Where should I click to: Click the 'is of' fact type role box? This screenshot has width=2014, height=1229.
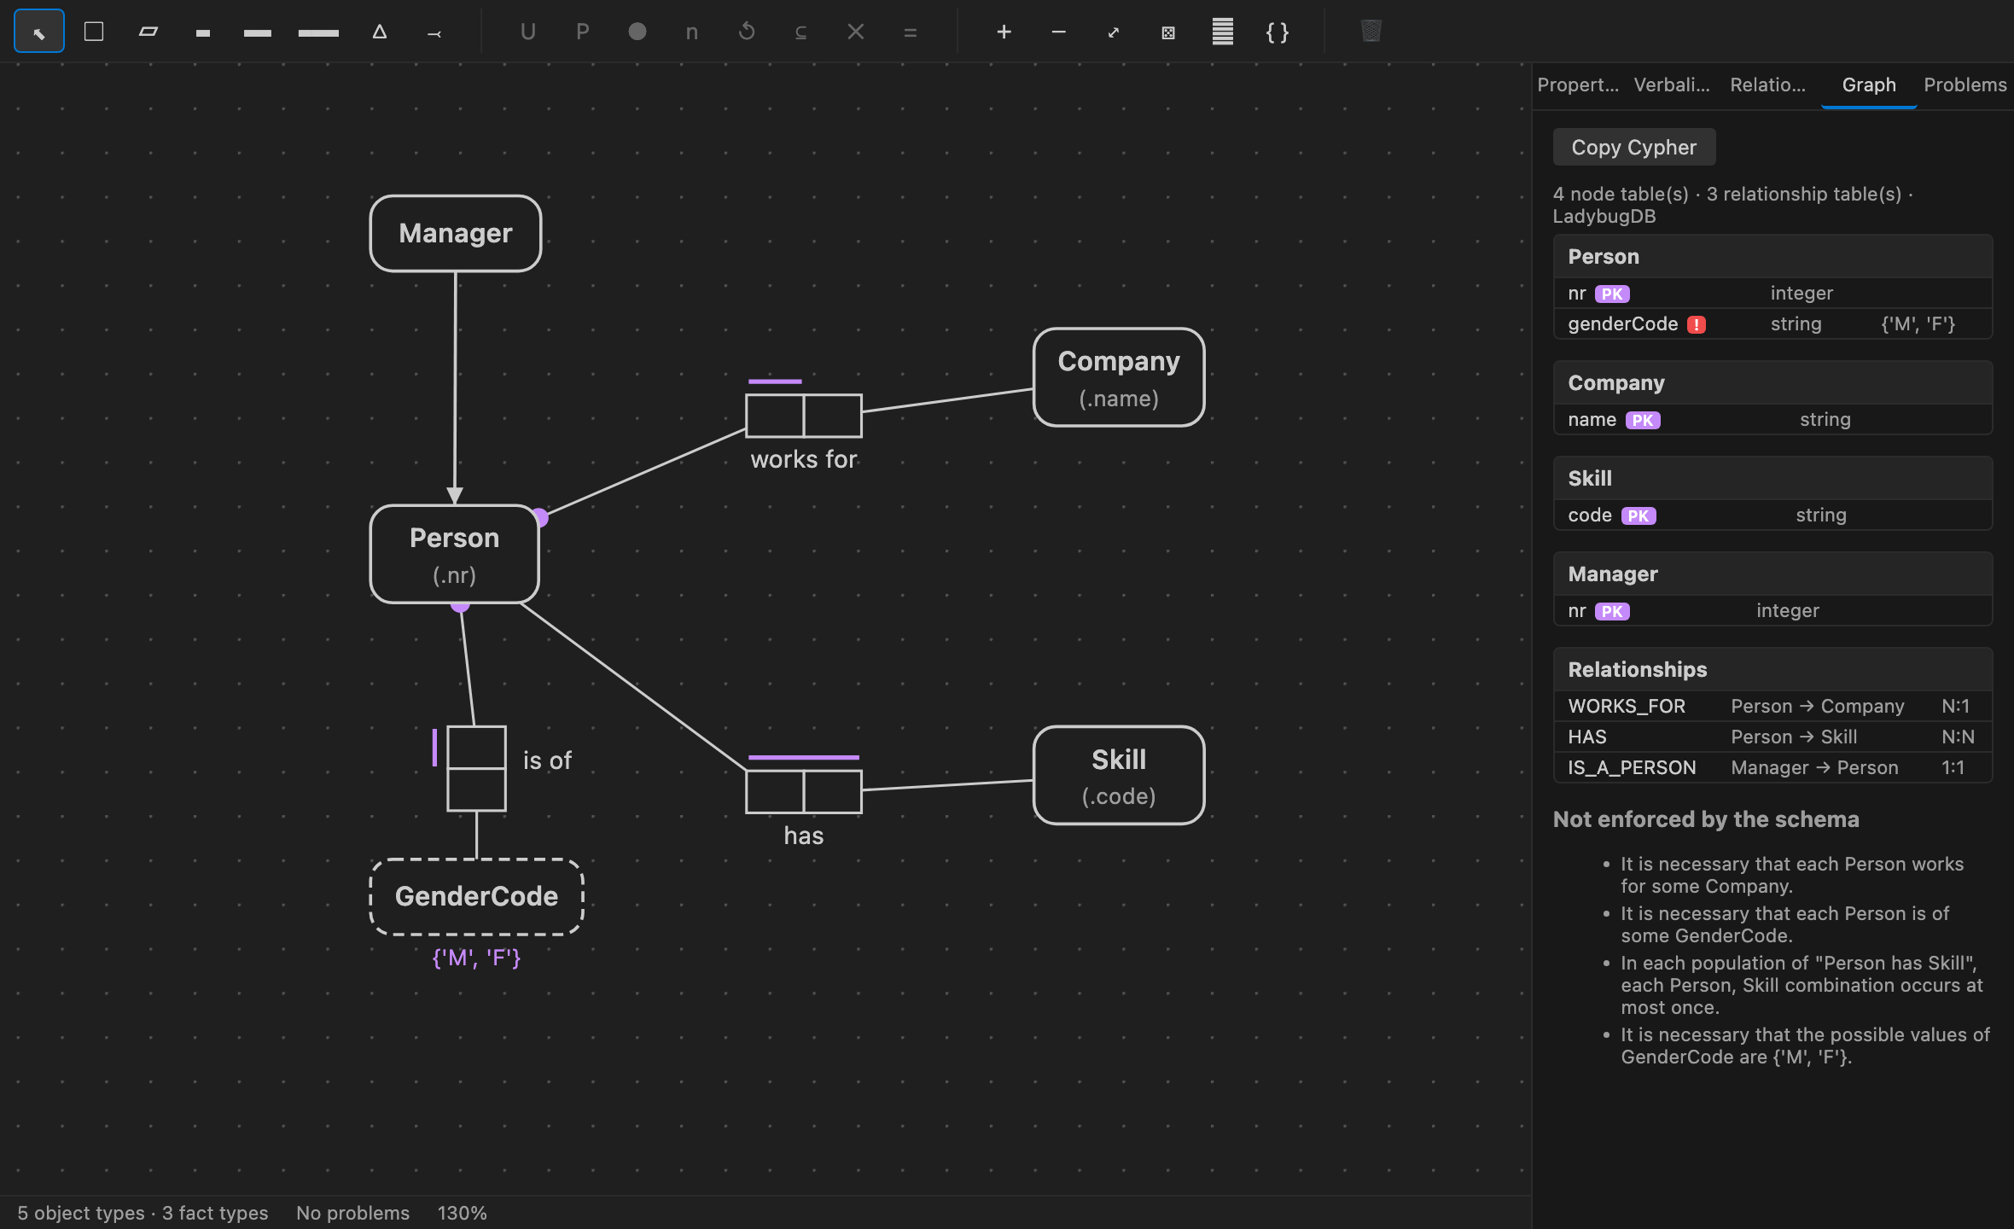coord(476,768)
